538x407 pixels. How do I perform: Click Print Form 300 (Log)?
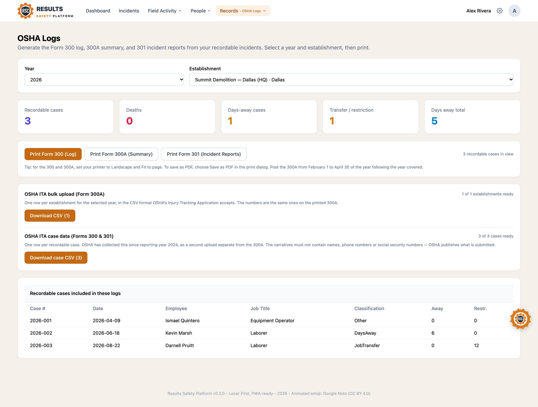coord(53,154)
